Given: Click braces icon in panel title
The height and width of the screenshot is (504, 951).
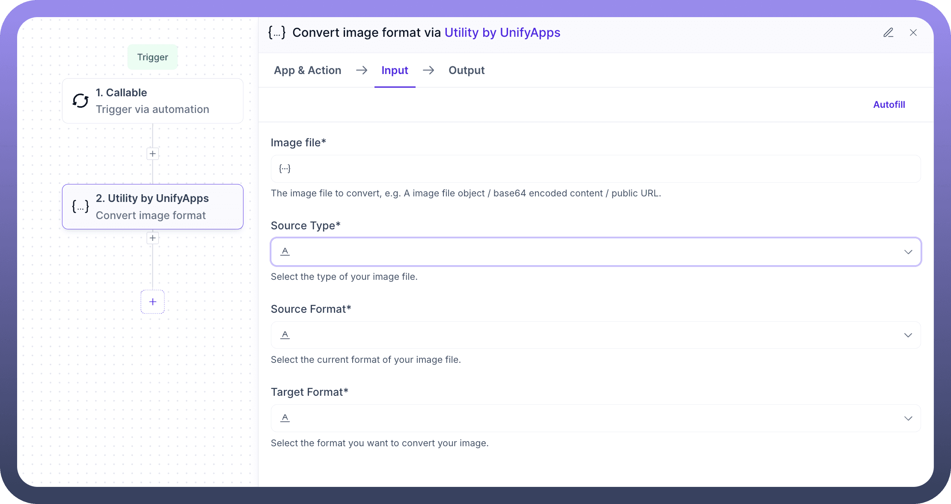Looking at the screenshot, I should [x=277, y=33].
